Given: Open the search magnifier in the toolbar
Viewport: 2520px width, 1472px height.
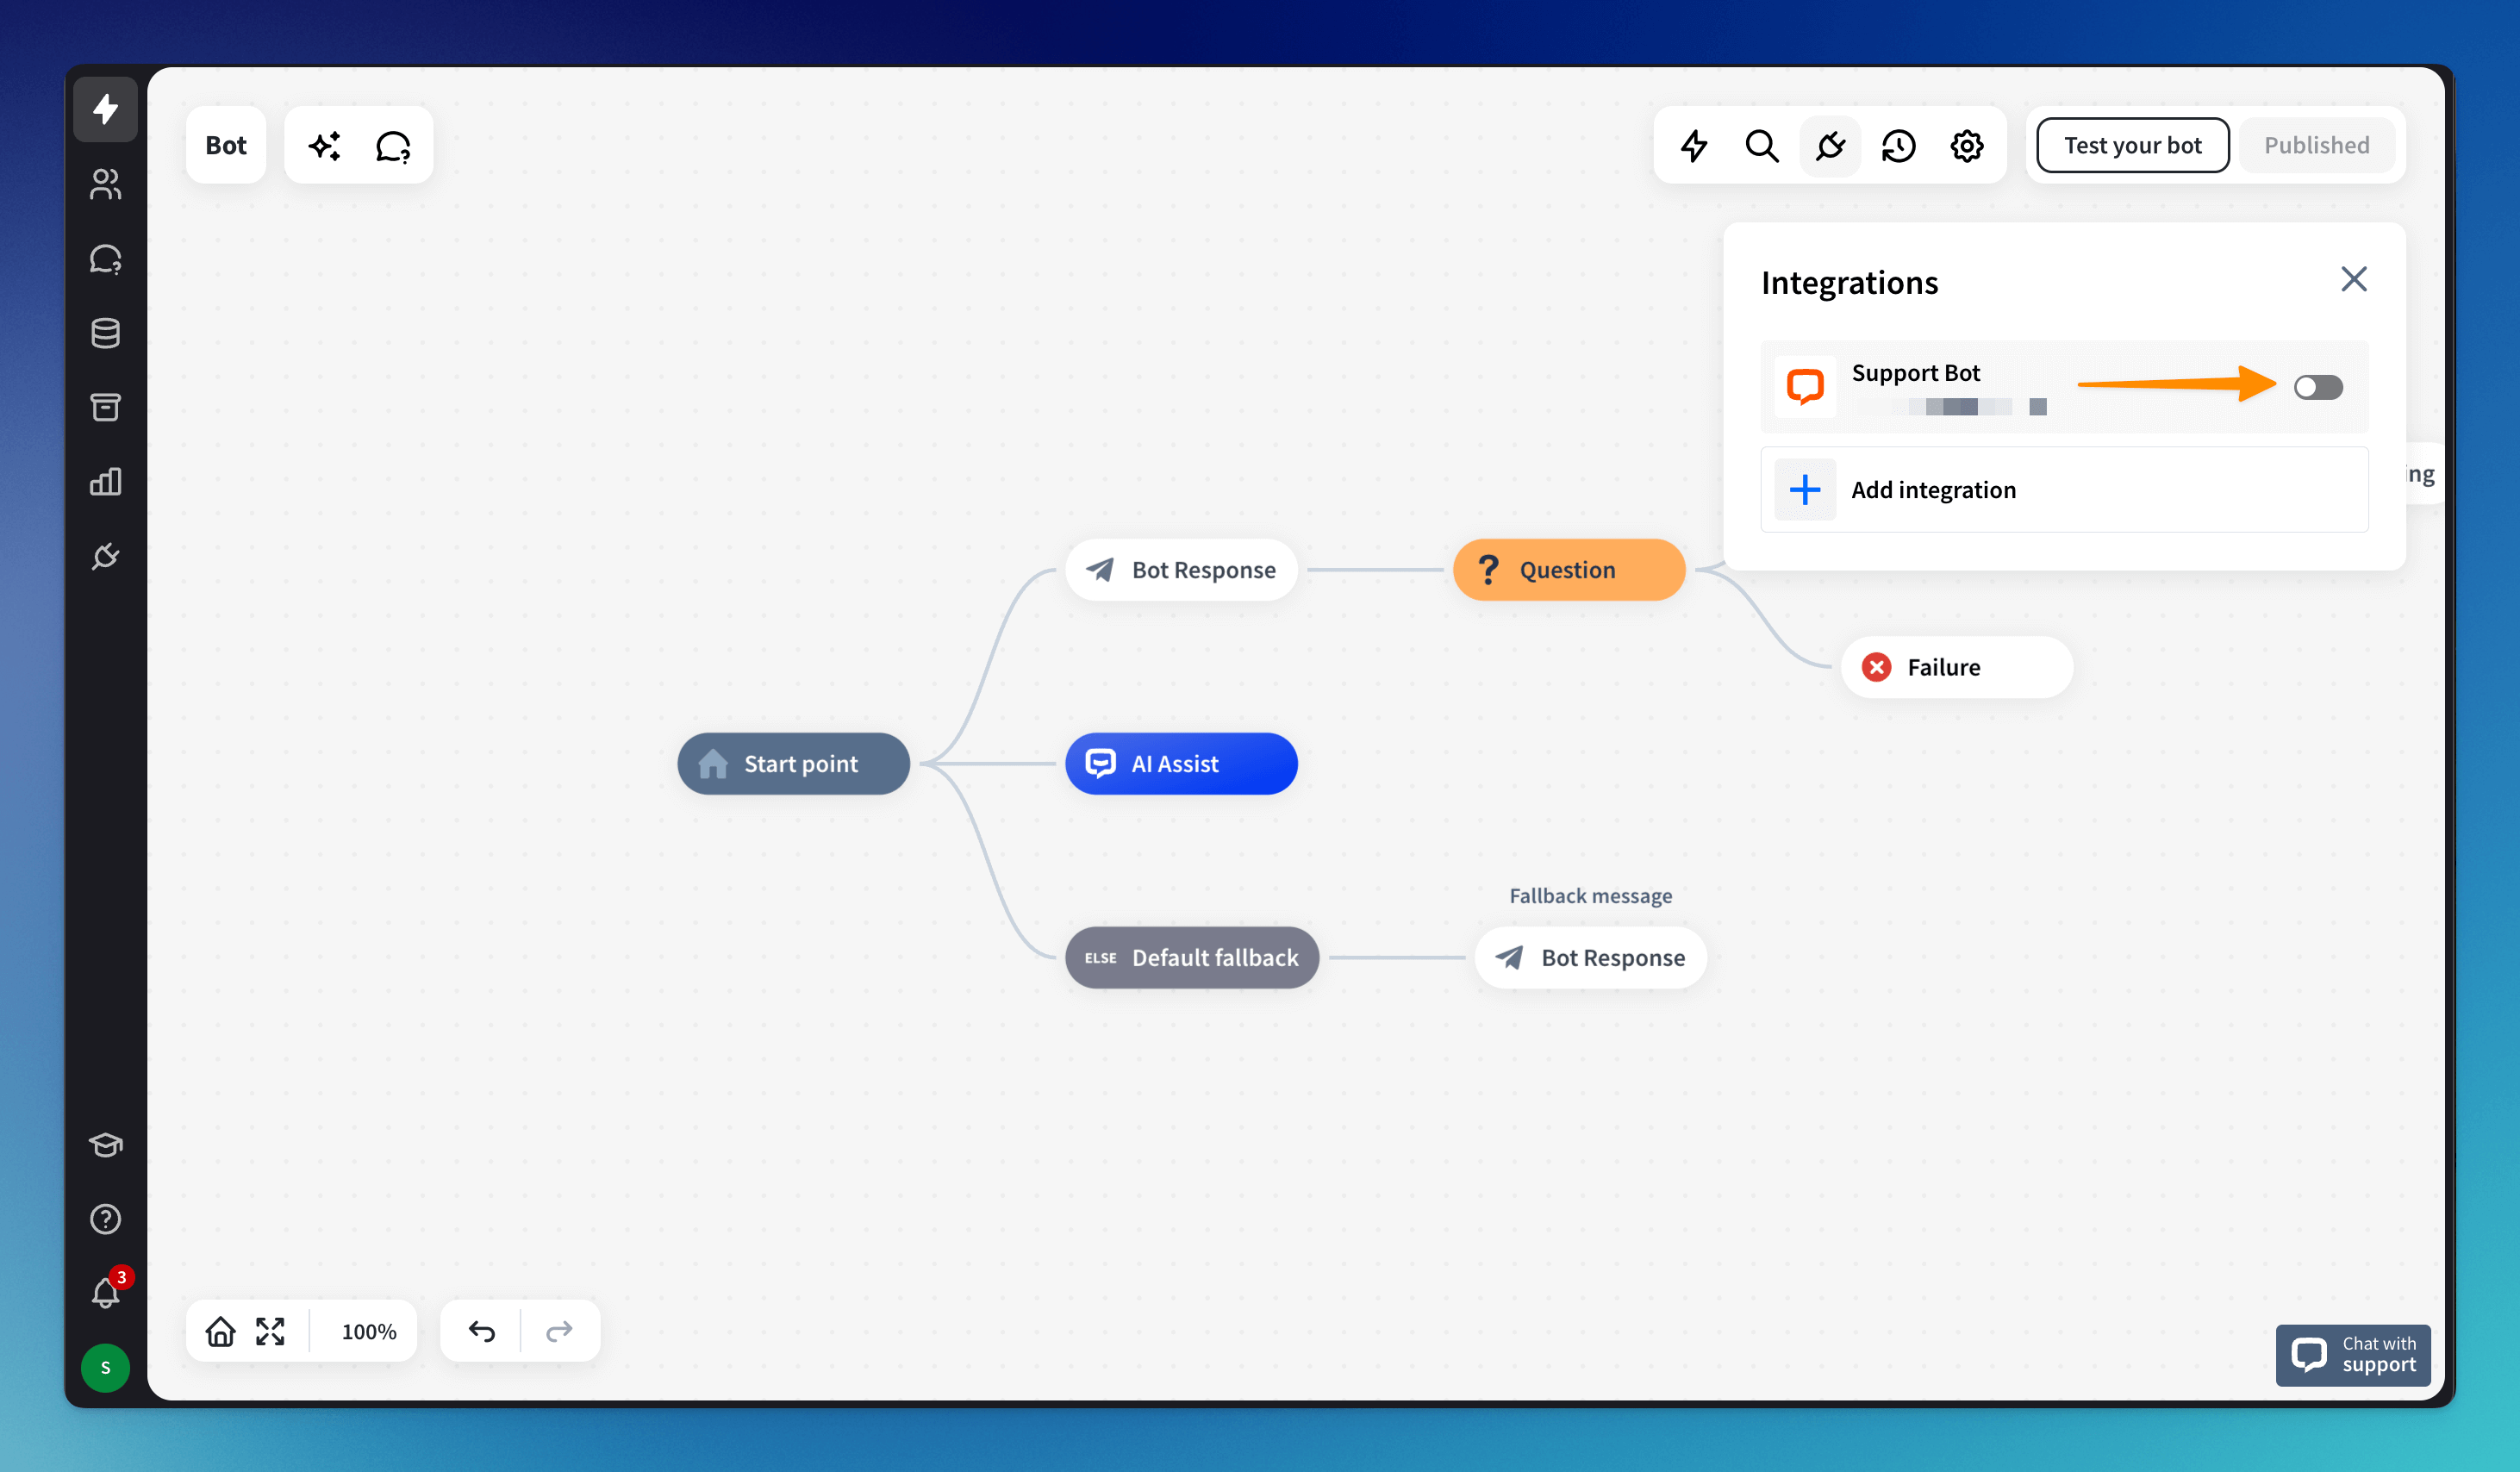Looking at the screenshot, I should pyautogui.click(x=1761, y=146).
